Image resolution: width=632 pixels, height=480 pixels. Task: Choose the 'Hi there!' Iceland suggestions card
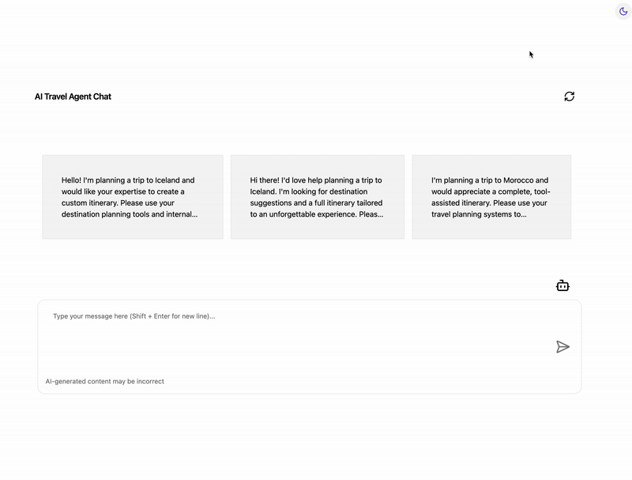click(x=318, y=197)
